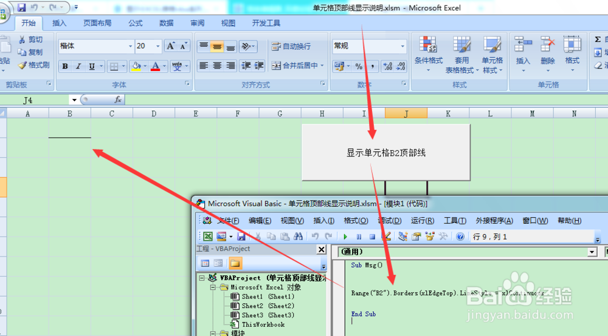Click View Object icon in project panel
Viewport: 608px width, 336px height.
pos(218,263)
